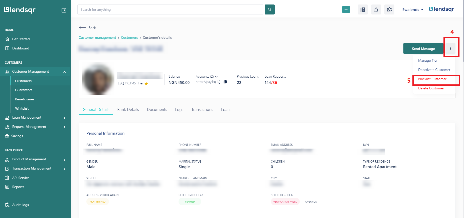
Task: Click the Reports sidebar icon
Action: click(x=7, y=187)
